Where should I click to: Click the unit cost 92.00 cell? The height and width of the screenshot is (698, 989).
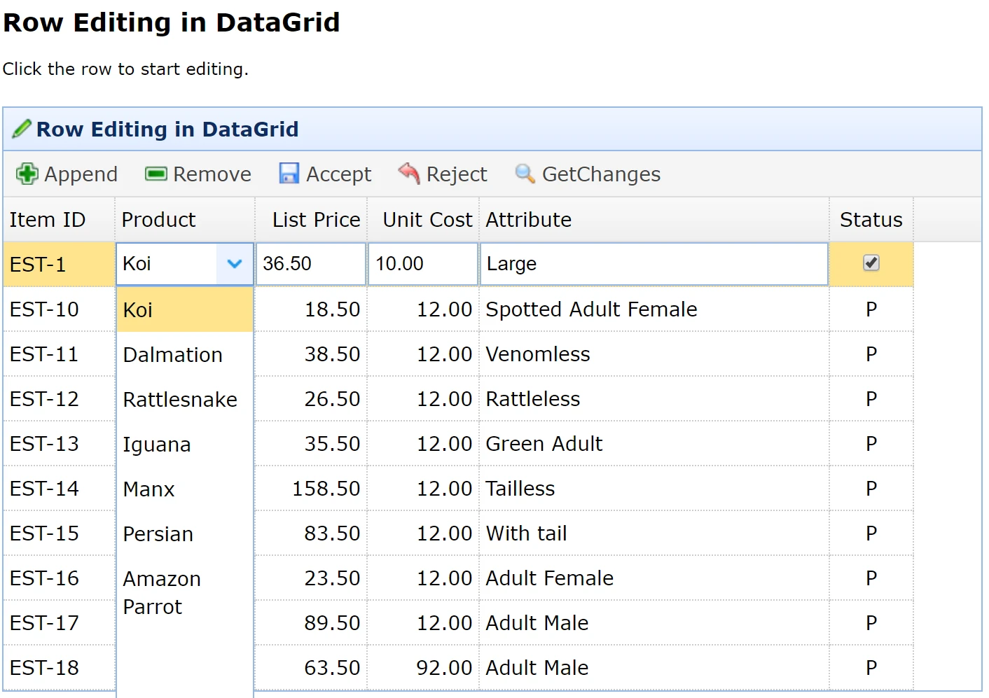[x=423, y=667]
